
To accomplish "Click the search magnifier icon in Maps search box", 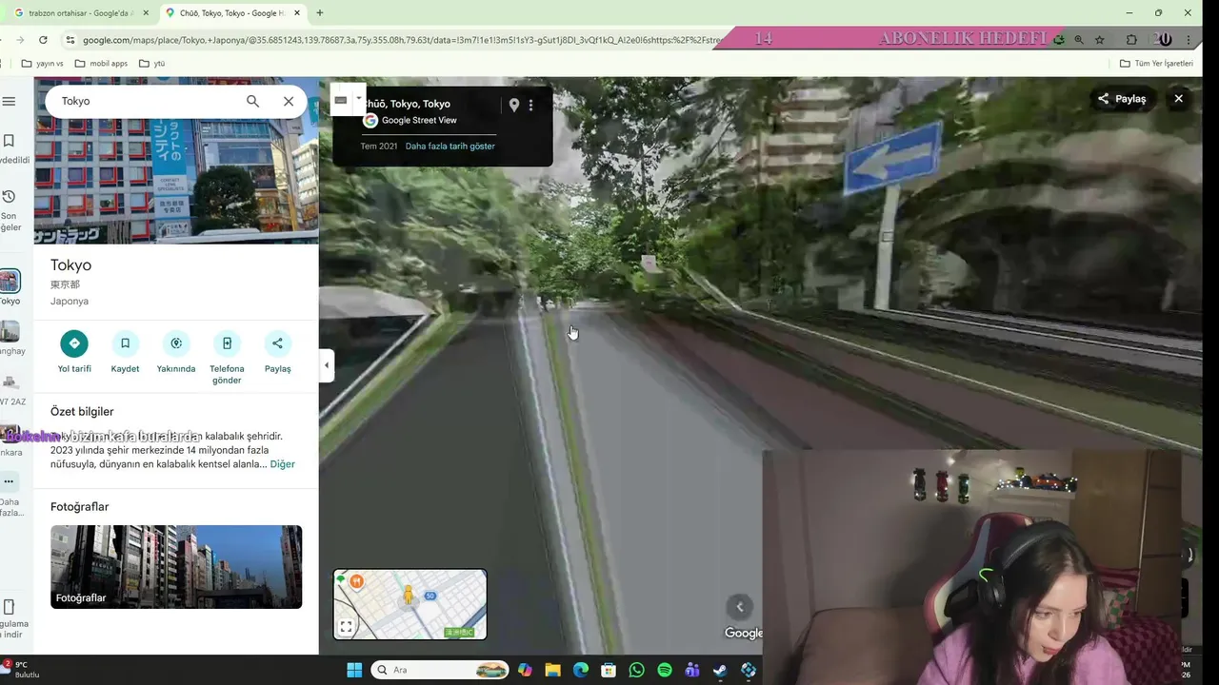I will coord(252,101).
